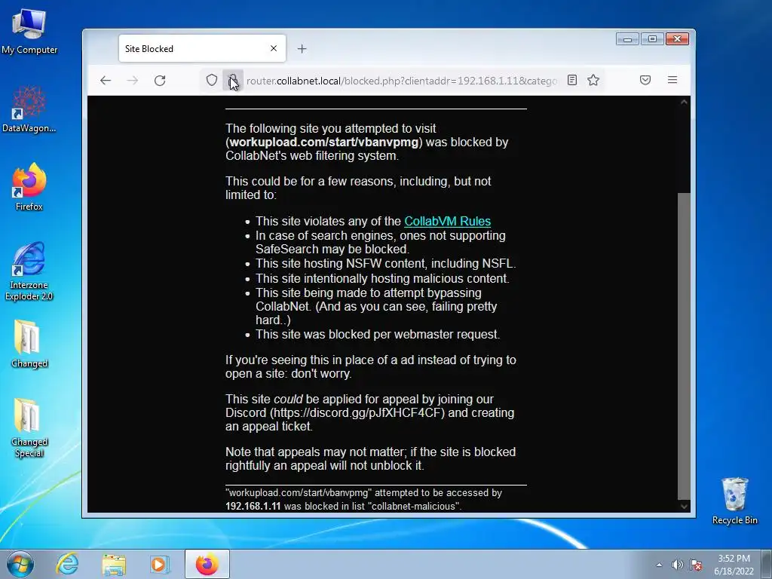The width and height of the screenshot is (772, 579).
Task: Bookmark this page with the star
Action: click(593, 80)
